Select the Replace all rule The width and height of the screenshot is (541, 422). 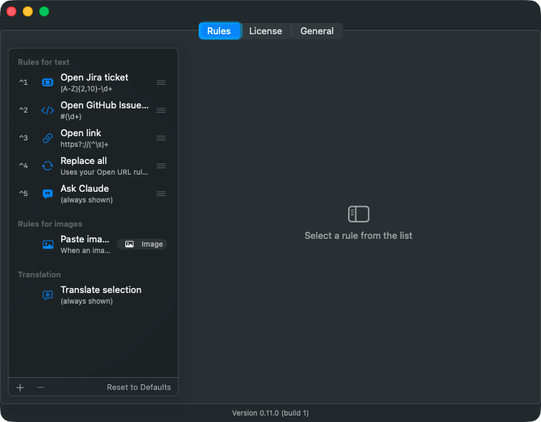(x=93, y=166)
